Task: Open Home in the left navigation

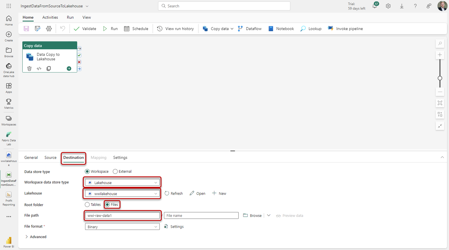Action: (9, 20)
